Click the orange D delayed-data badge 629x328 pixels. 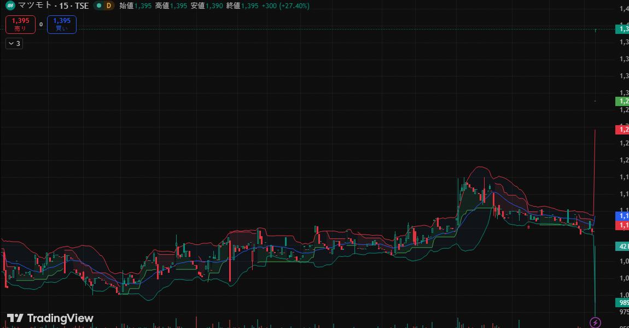(x=108, y=5)
